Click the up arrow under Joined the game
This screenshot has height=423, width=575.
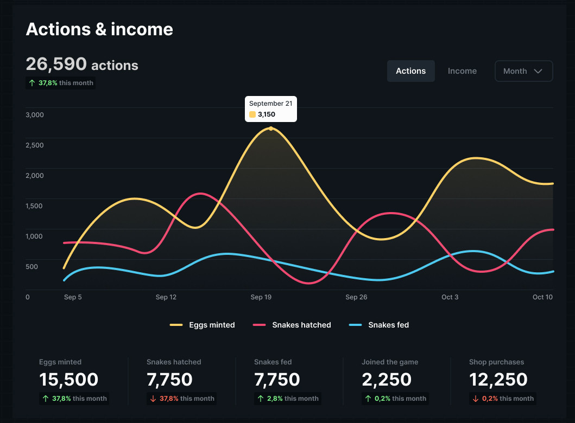pyautogui.click(x=368, y=399)
